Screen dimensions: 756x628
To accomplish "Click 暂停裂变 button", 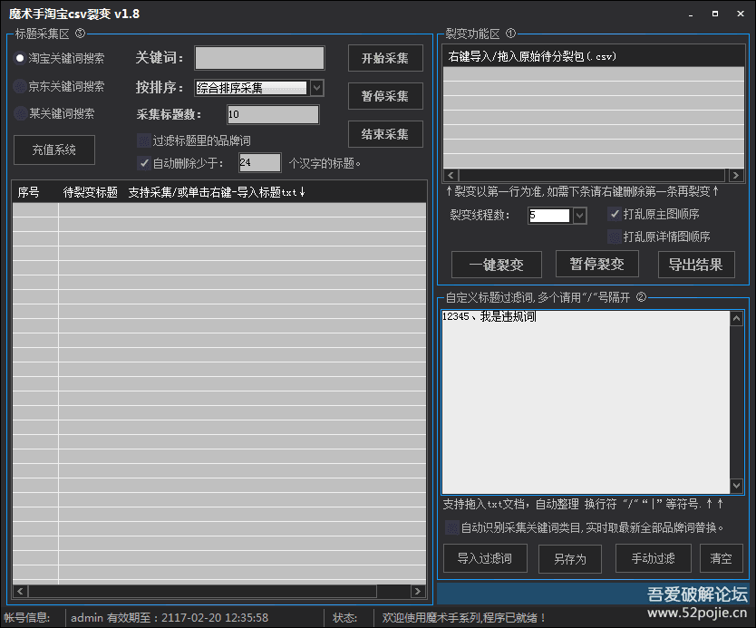I will (x=596, y=264).
